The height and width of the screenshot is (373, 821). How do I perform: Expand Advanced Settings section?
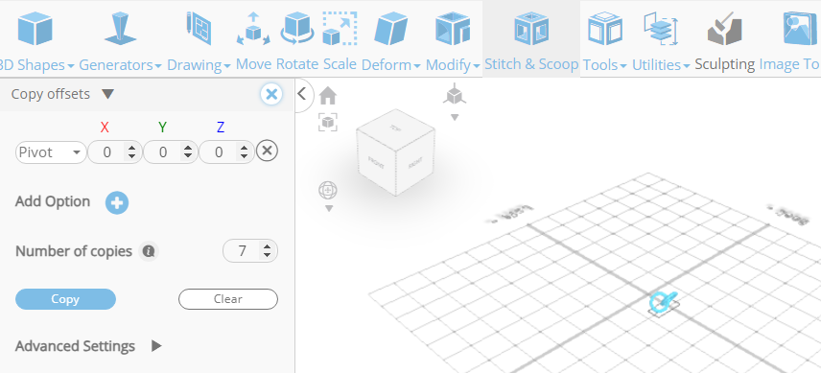pyautogui.click(x=156, y=346)
